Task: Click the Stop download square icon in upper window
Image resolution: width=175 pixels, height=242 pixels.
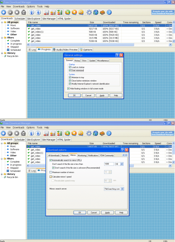Action: pos(17,12)
